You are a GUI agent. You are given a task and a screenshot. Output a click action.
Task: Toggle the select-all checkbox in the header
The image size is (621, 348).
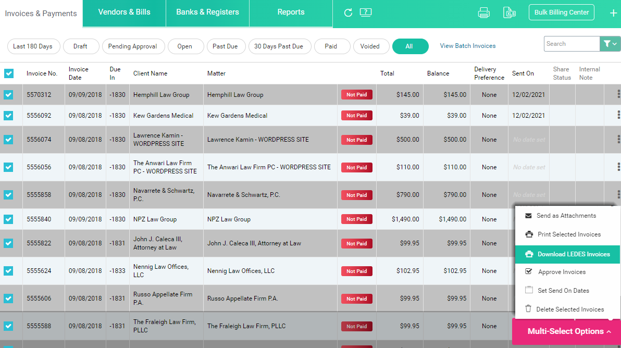tap(8, 73)
